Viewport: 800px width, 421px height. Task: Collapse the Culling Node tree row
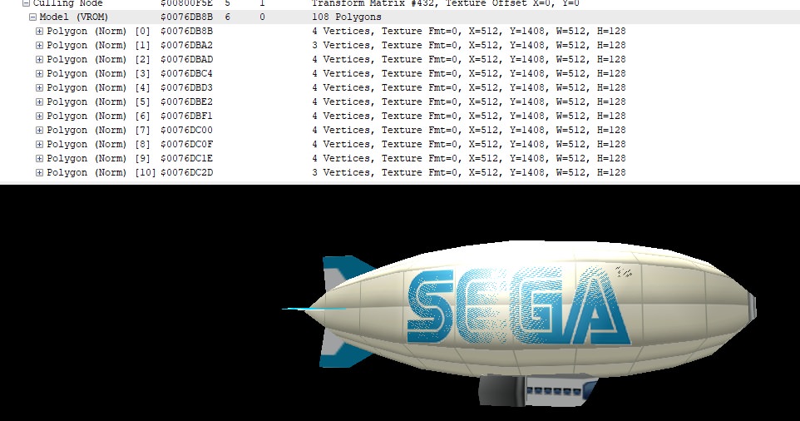[26, 3]
